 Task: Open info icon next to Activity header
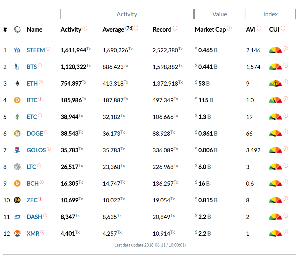[85, 28]
